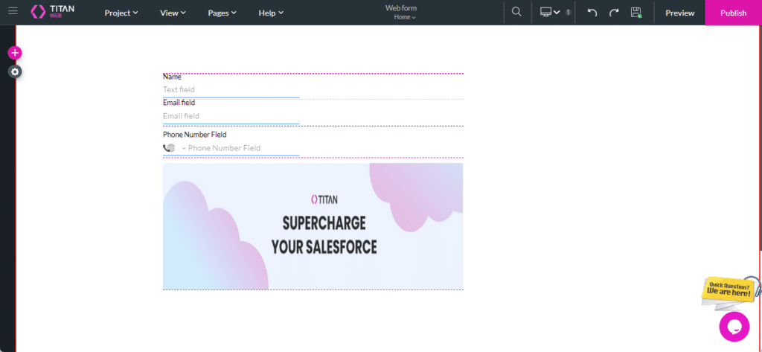This screenshot has width=762, height=352.
Task: Open the Project menu
Action: pos(121,13)
